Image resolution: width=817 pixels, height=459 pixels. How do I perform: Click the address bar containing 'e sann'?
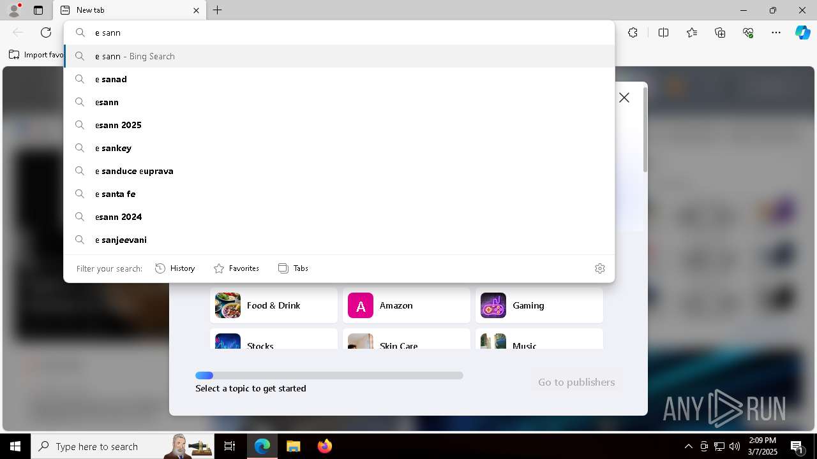pos(339,33)
